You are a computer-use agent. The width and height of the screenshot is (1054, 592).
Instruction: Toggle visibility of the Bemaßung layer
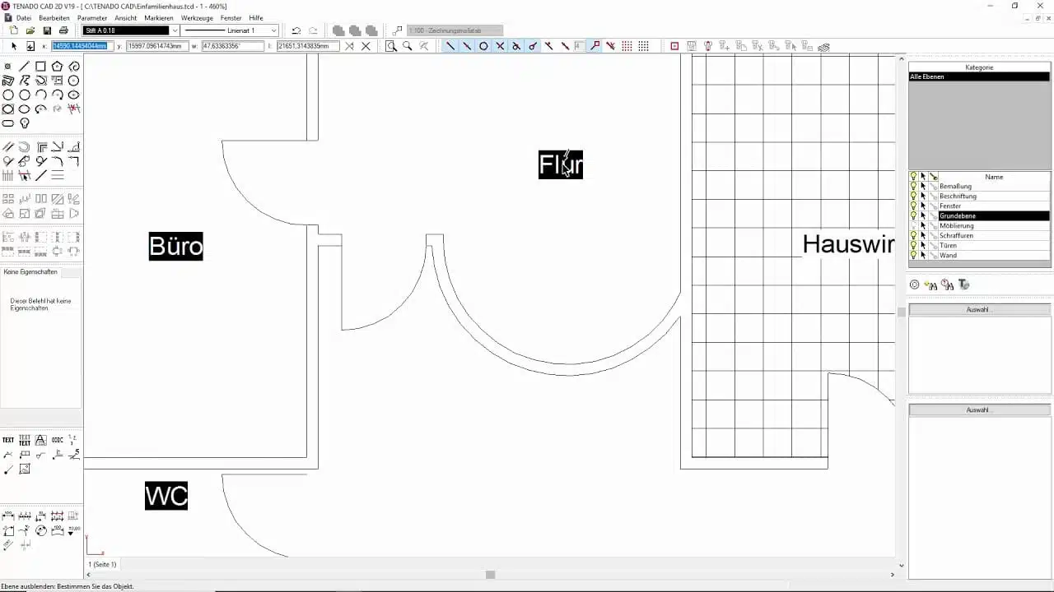point(913,187)
